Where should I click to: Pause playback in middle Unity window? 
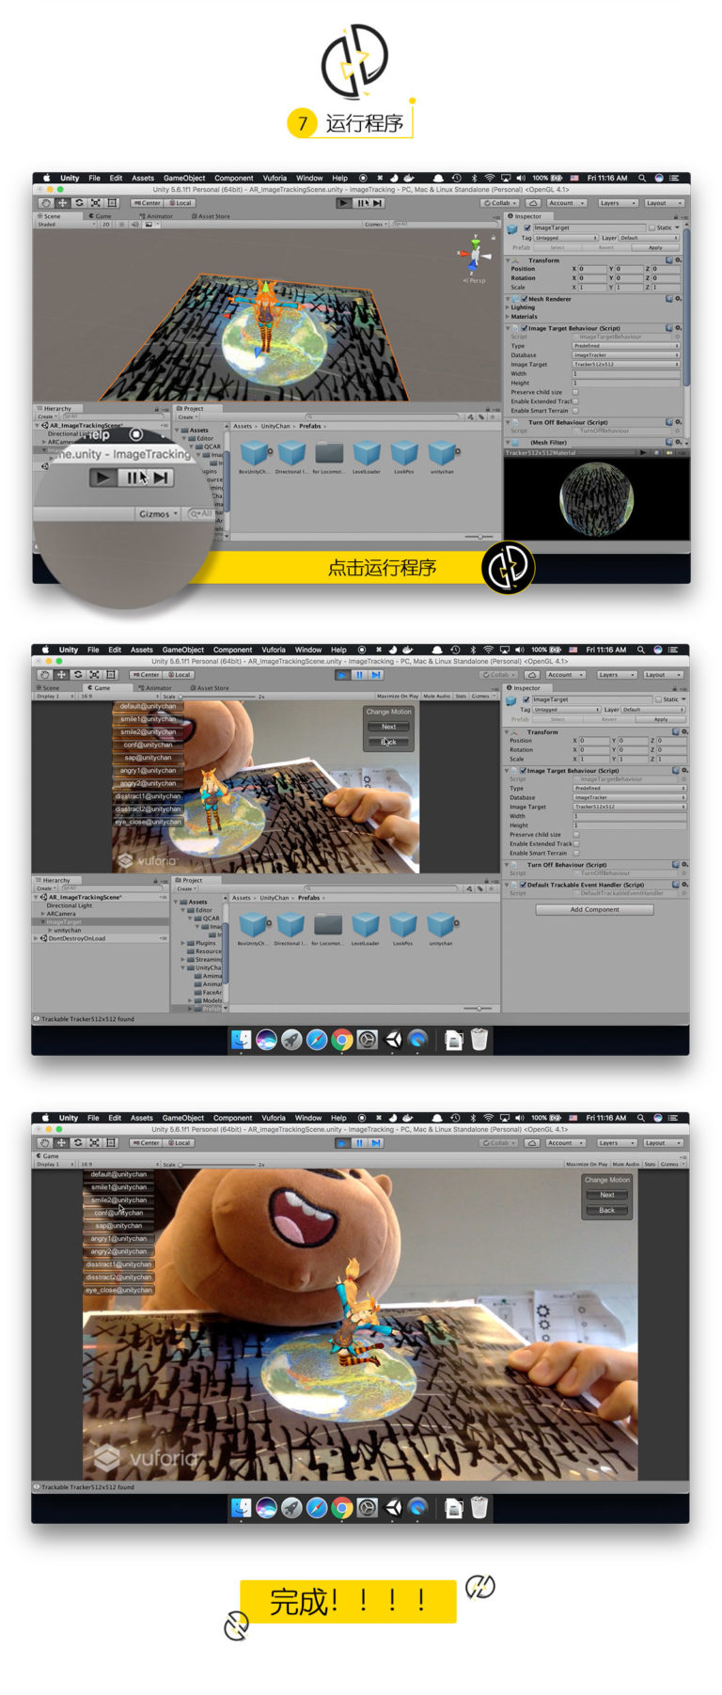359,674
